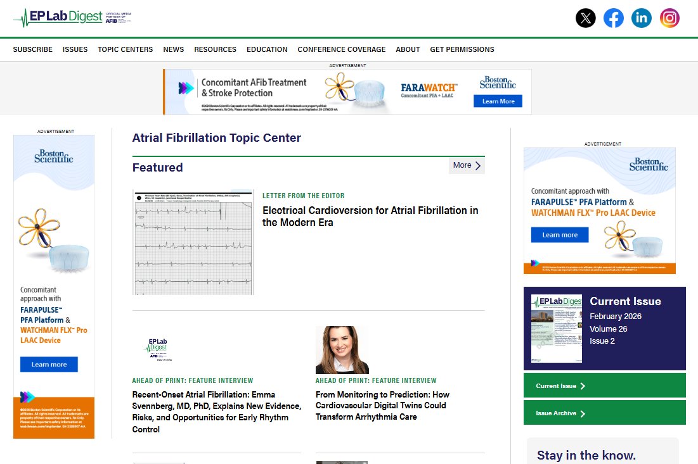Click the Featured section heading
The height and width of the screenshot is (464, 698).
point(158,168)
